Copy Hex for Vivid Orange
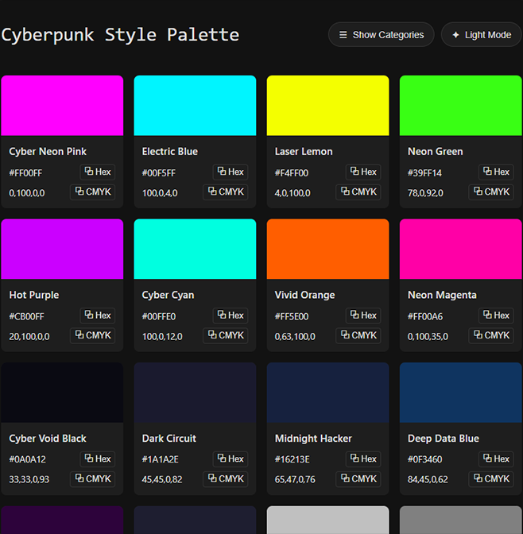523x534 pixels. 363,315
